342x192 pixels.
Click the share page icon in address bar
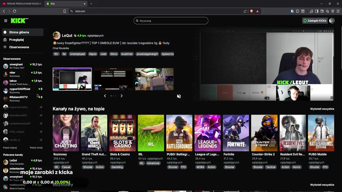pos(245,11)
